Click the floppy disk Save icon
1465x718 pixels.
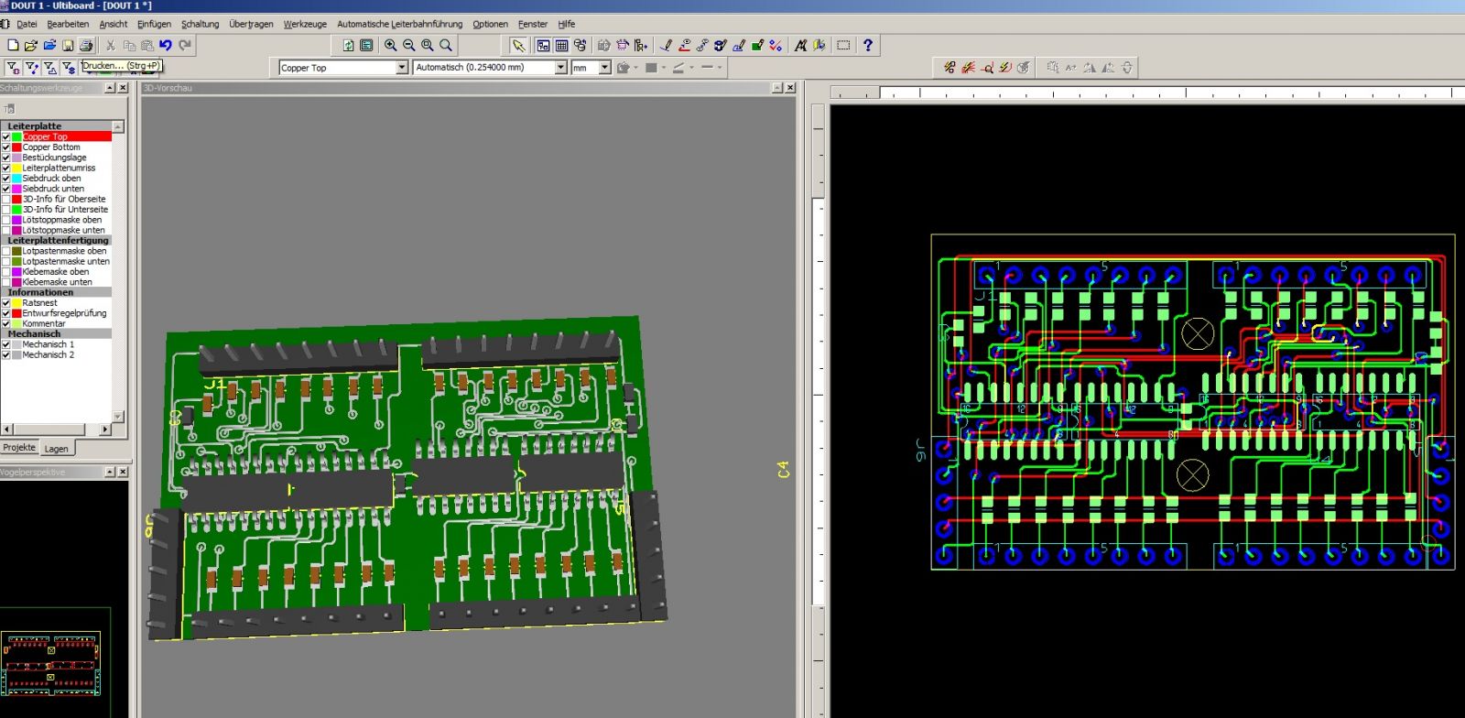click(x=68, y=45)
